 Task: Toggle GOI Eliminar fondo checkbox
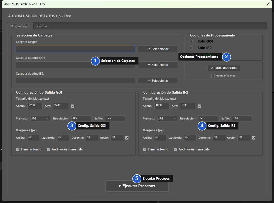point(18,149)
